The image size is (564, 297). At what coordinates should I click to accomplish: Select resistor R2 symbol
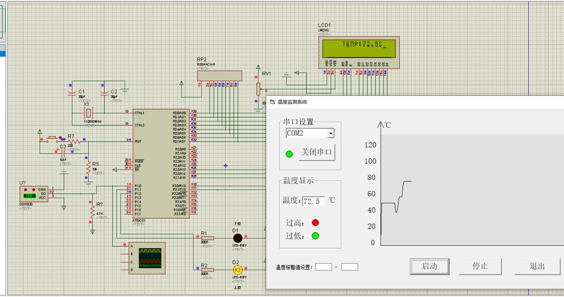tap(207, 270)
